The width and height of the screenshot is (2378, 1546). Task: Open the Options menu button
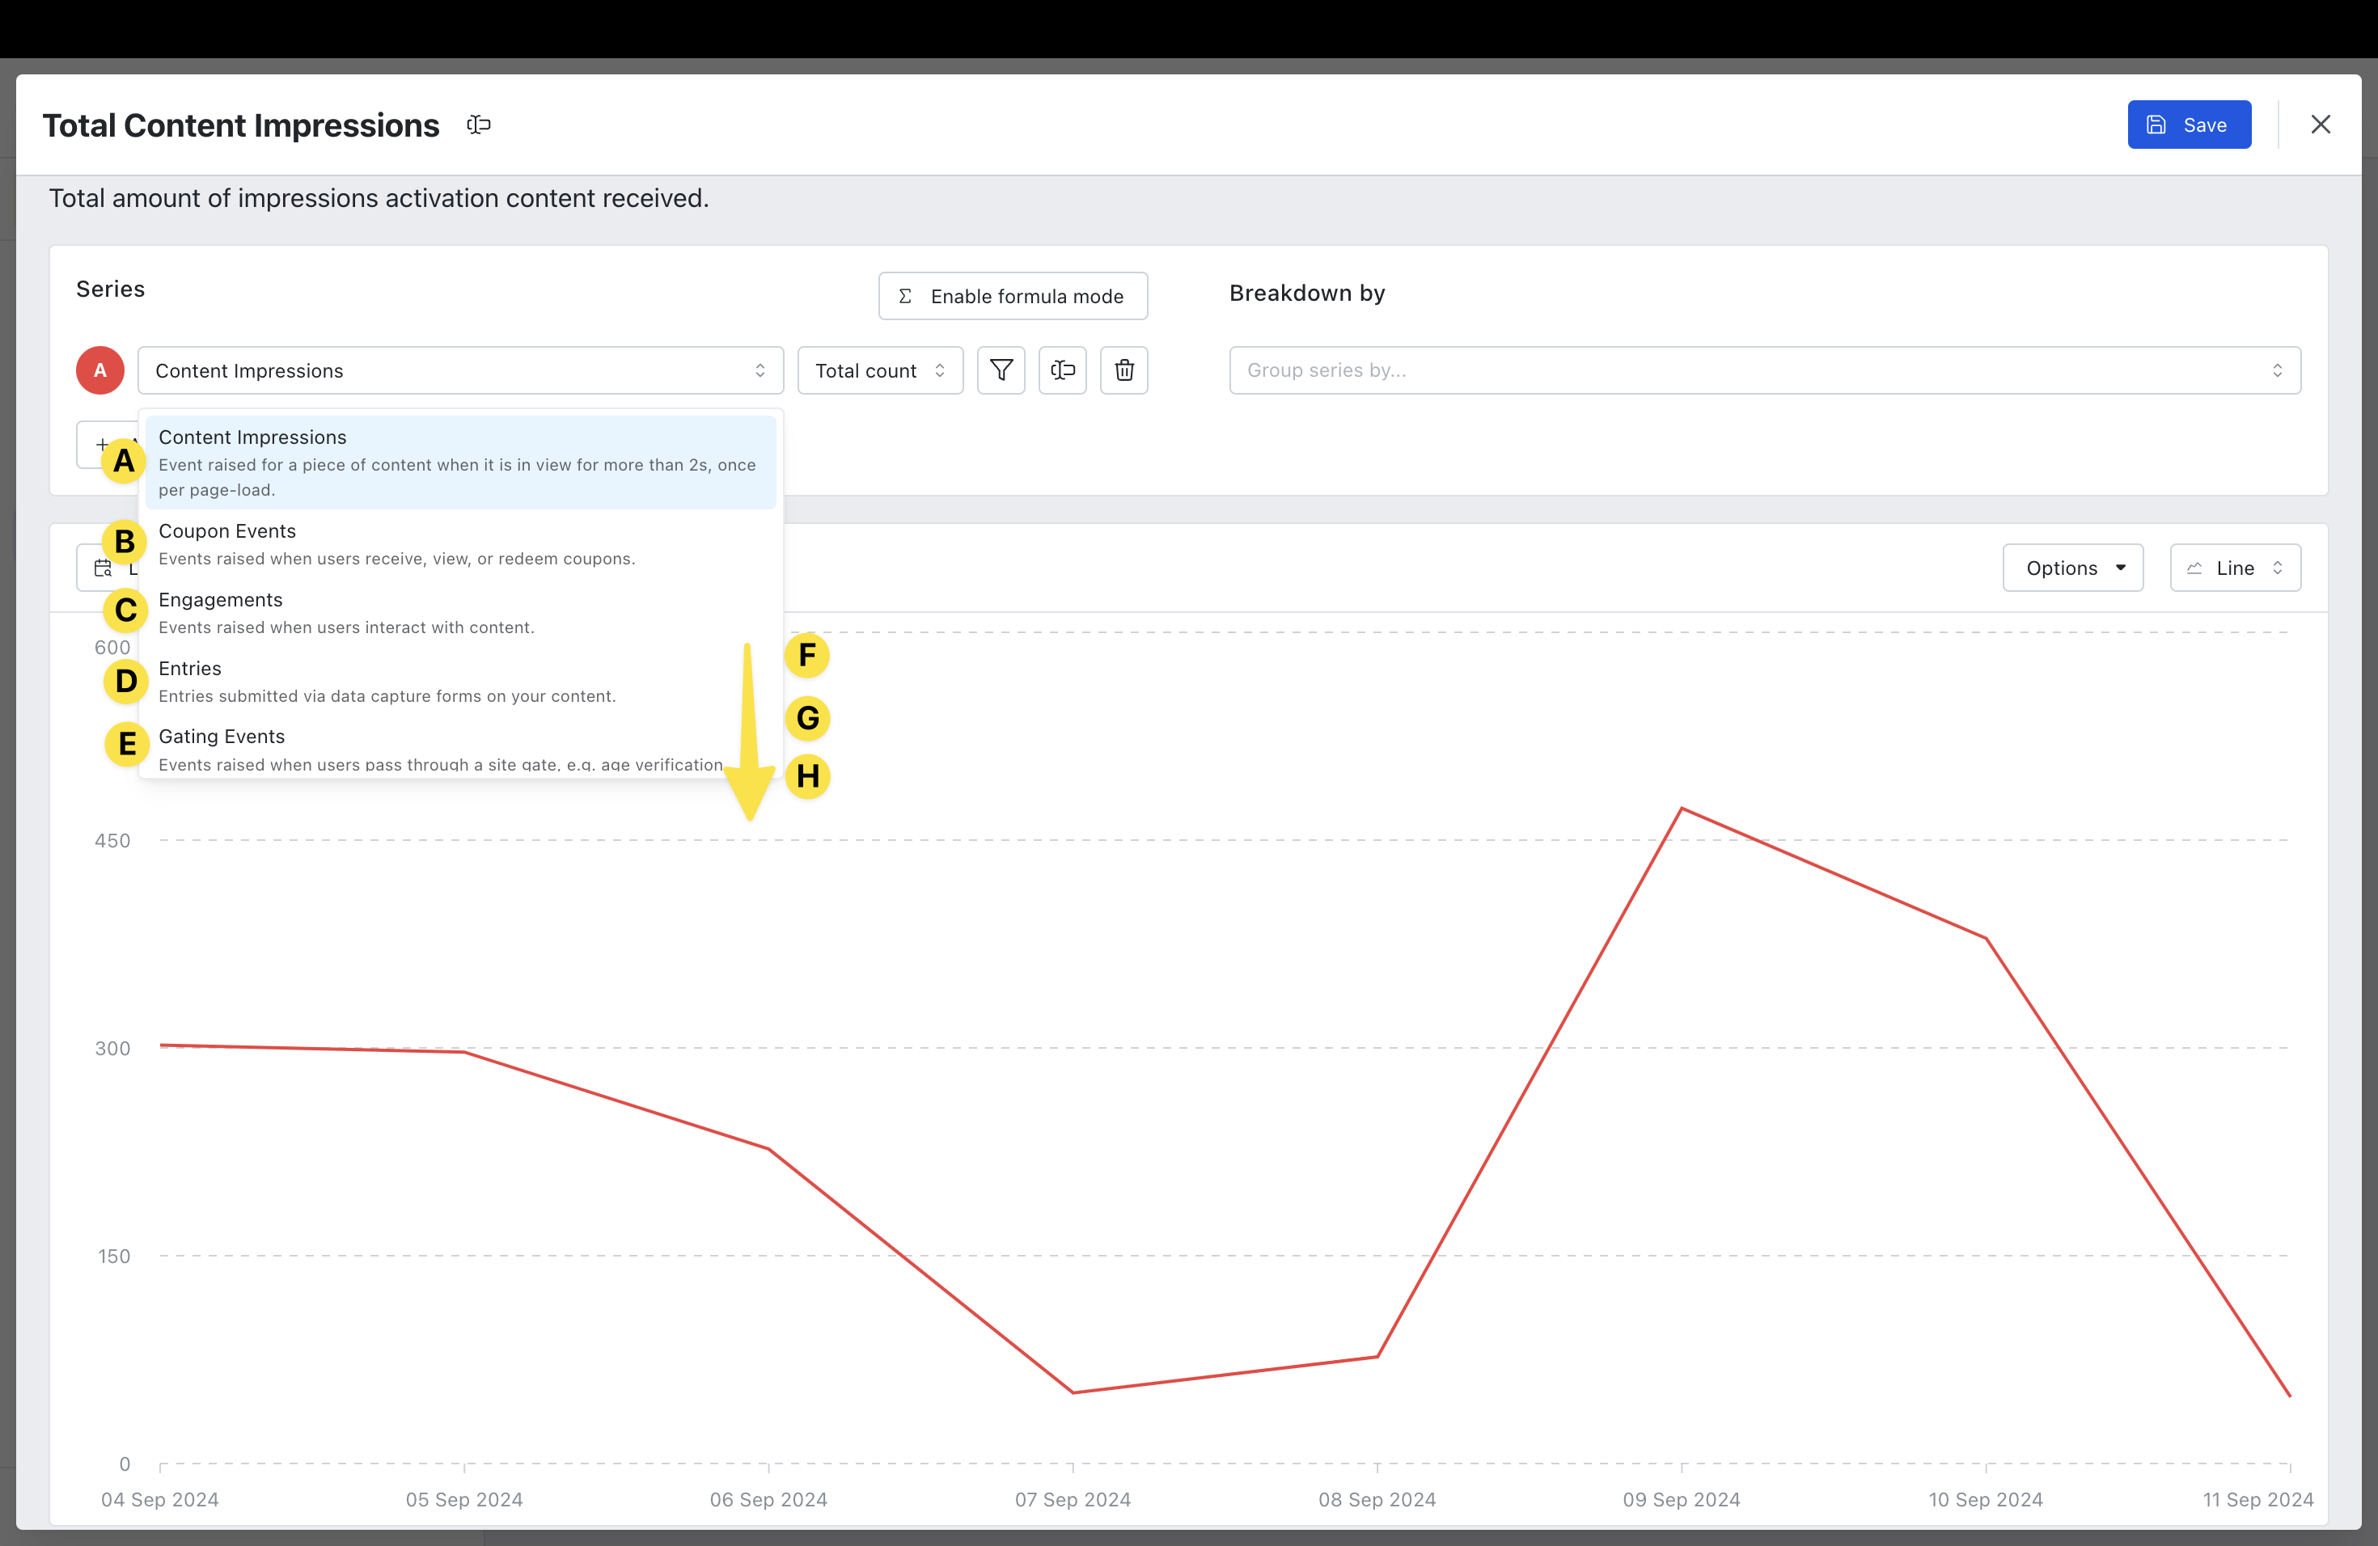click(2072, 568)
